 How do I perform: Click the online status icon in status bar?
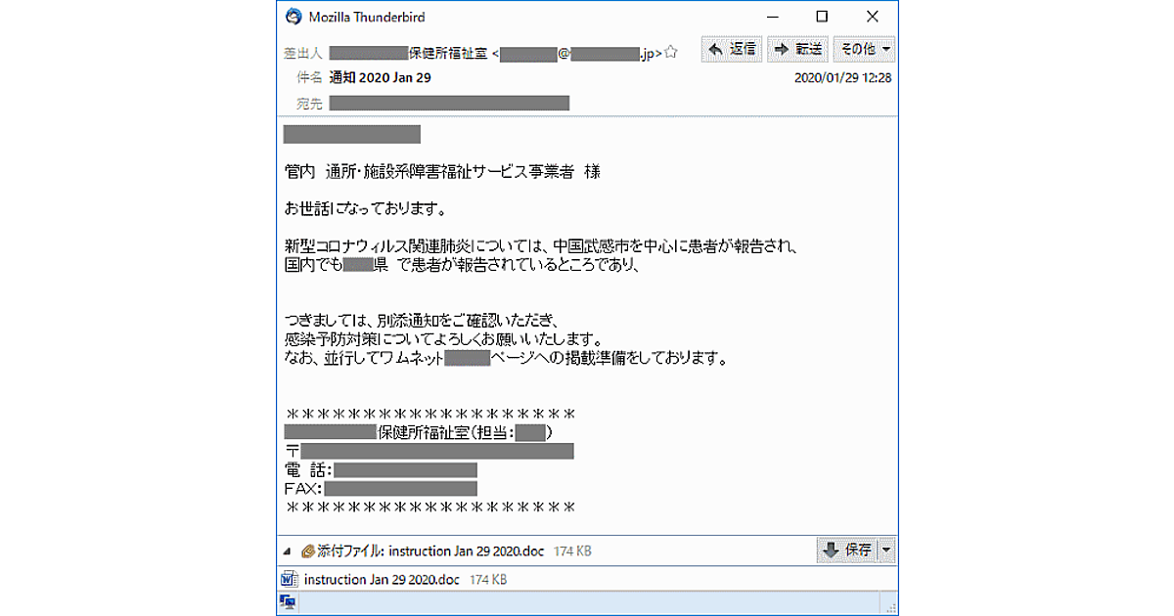[x=289, y=602]
